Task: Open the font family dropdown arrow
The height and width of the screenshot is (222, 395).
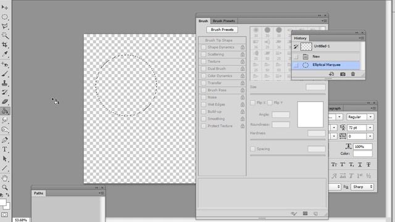Action: click(339, 117)
